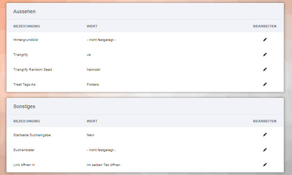Click the Sonstiges section heading
The image size is (292, 175).
24,106
